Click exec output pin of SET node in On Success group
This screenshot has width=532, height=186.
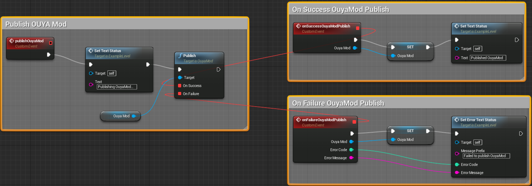pos(428,47)
